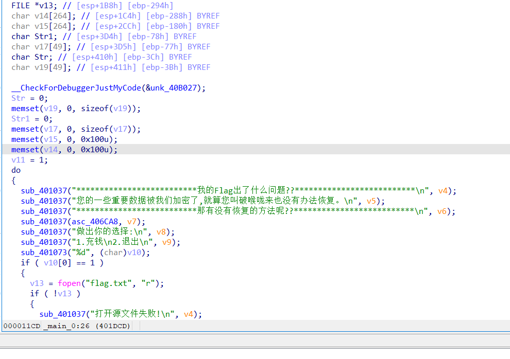This screenshot has height=359, width=510.
Task: Click the [ebp-294h] comment on v13
Action: click(x=150, y=6)
